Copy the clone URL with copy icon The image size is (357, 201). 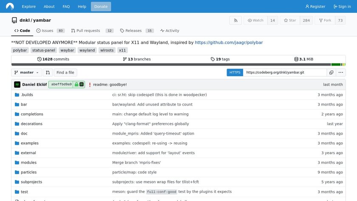pyautogui.click(x=331, y=72)
